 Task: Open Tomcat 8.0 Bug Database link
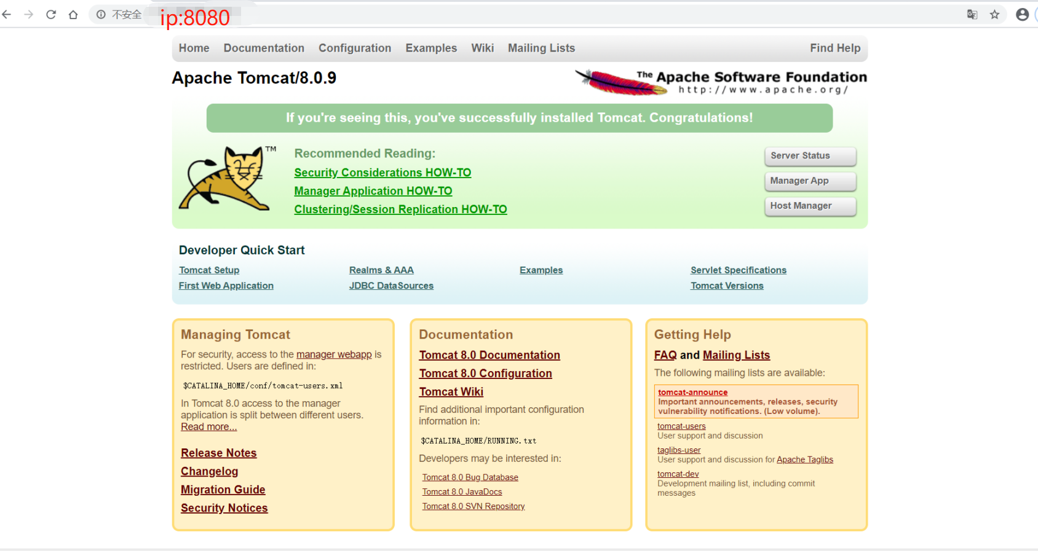[x=470, y=477]
